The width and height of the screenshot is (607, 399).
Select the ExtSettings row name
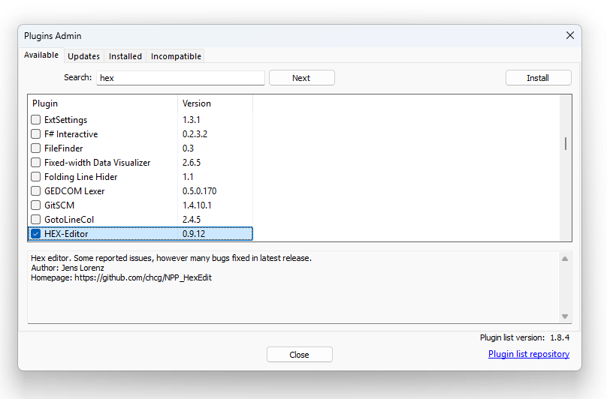(66, 120)
